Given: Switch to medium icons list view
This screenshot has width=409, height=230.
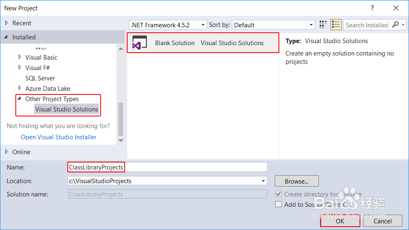Looking at the screenshot, I should (x=336, y=25).
